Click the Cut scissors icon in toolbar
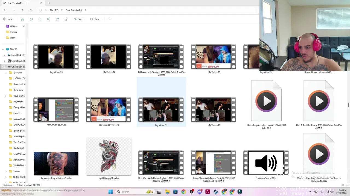This screenshot has height=196, width=350. [22, 19]
